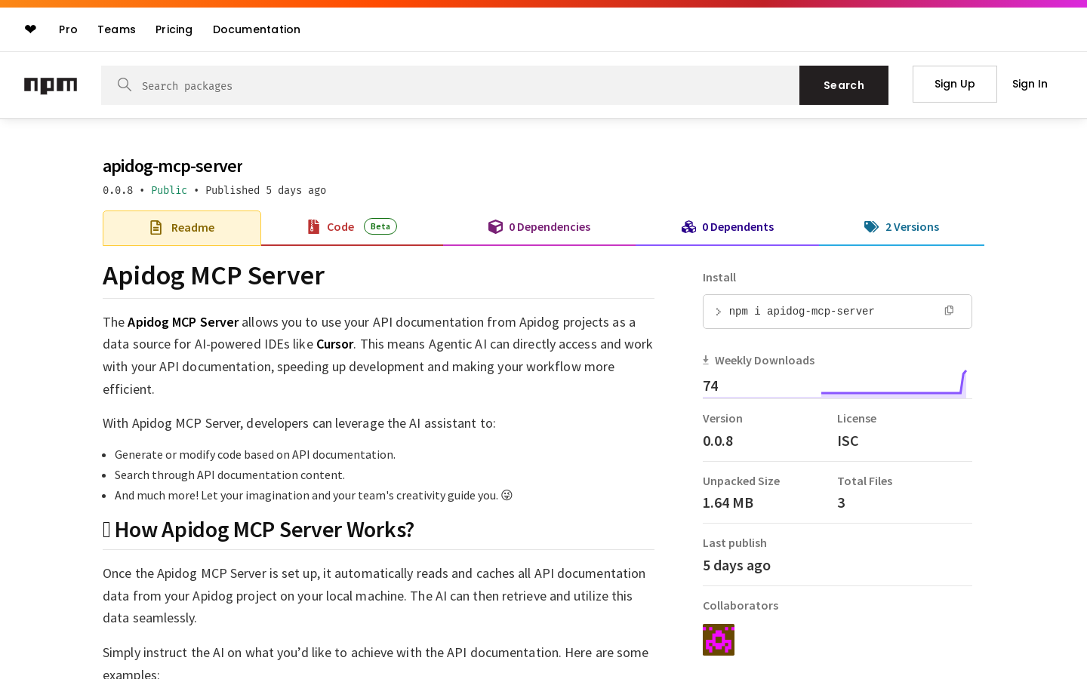Click the Search button
The image size is (1087, 679).
point(844,85)
